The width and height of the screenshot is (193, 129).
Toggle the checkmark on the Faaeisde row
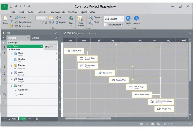(9, 50)
